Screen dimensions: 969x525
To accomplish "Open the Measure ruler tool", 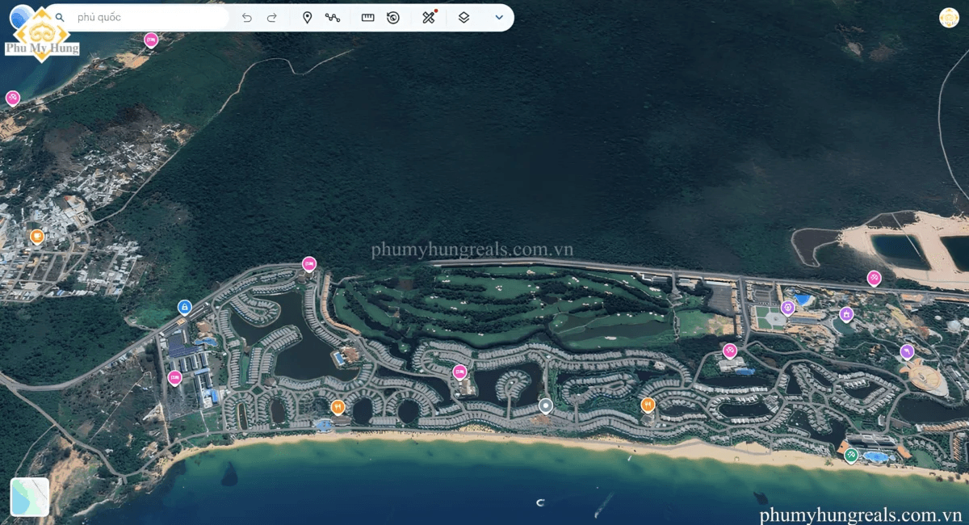I will click(x=368, y=17).
